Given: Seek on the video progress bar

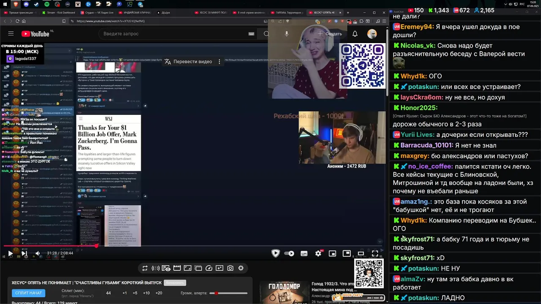Looking at the screenshot, I should tap(193, 246).
